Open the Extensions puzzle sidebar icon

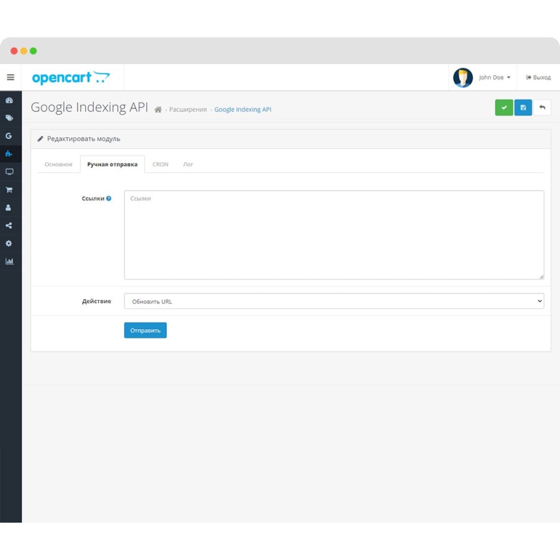(9, 154)
